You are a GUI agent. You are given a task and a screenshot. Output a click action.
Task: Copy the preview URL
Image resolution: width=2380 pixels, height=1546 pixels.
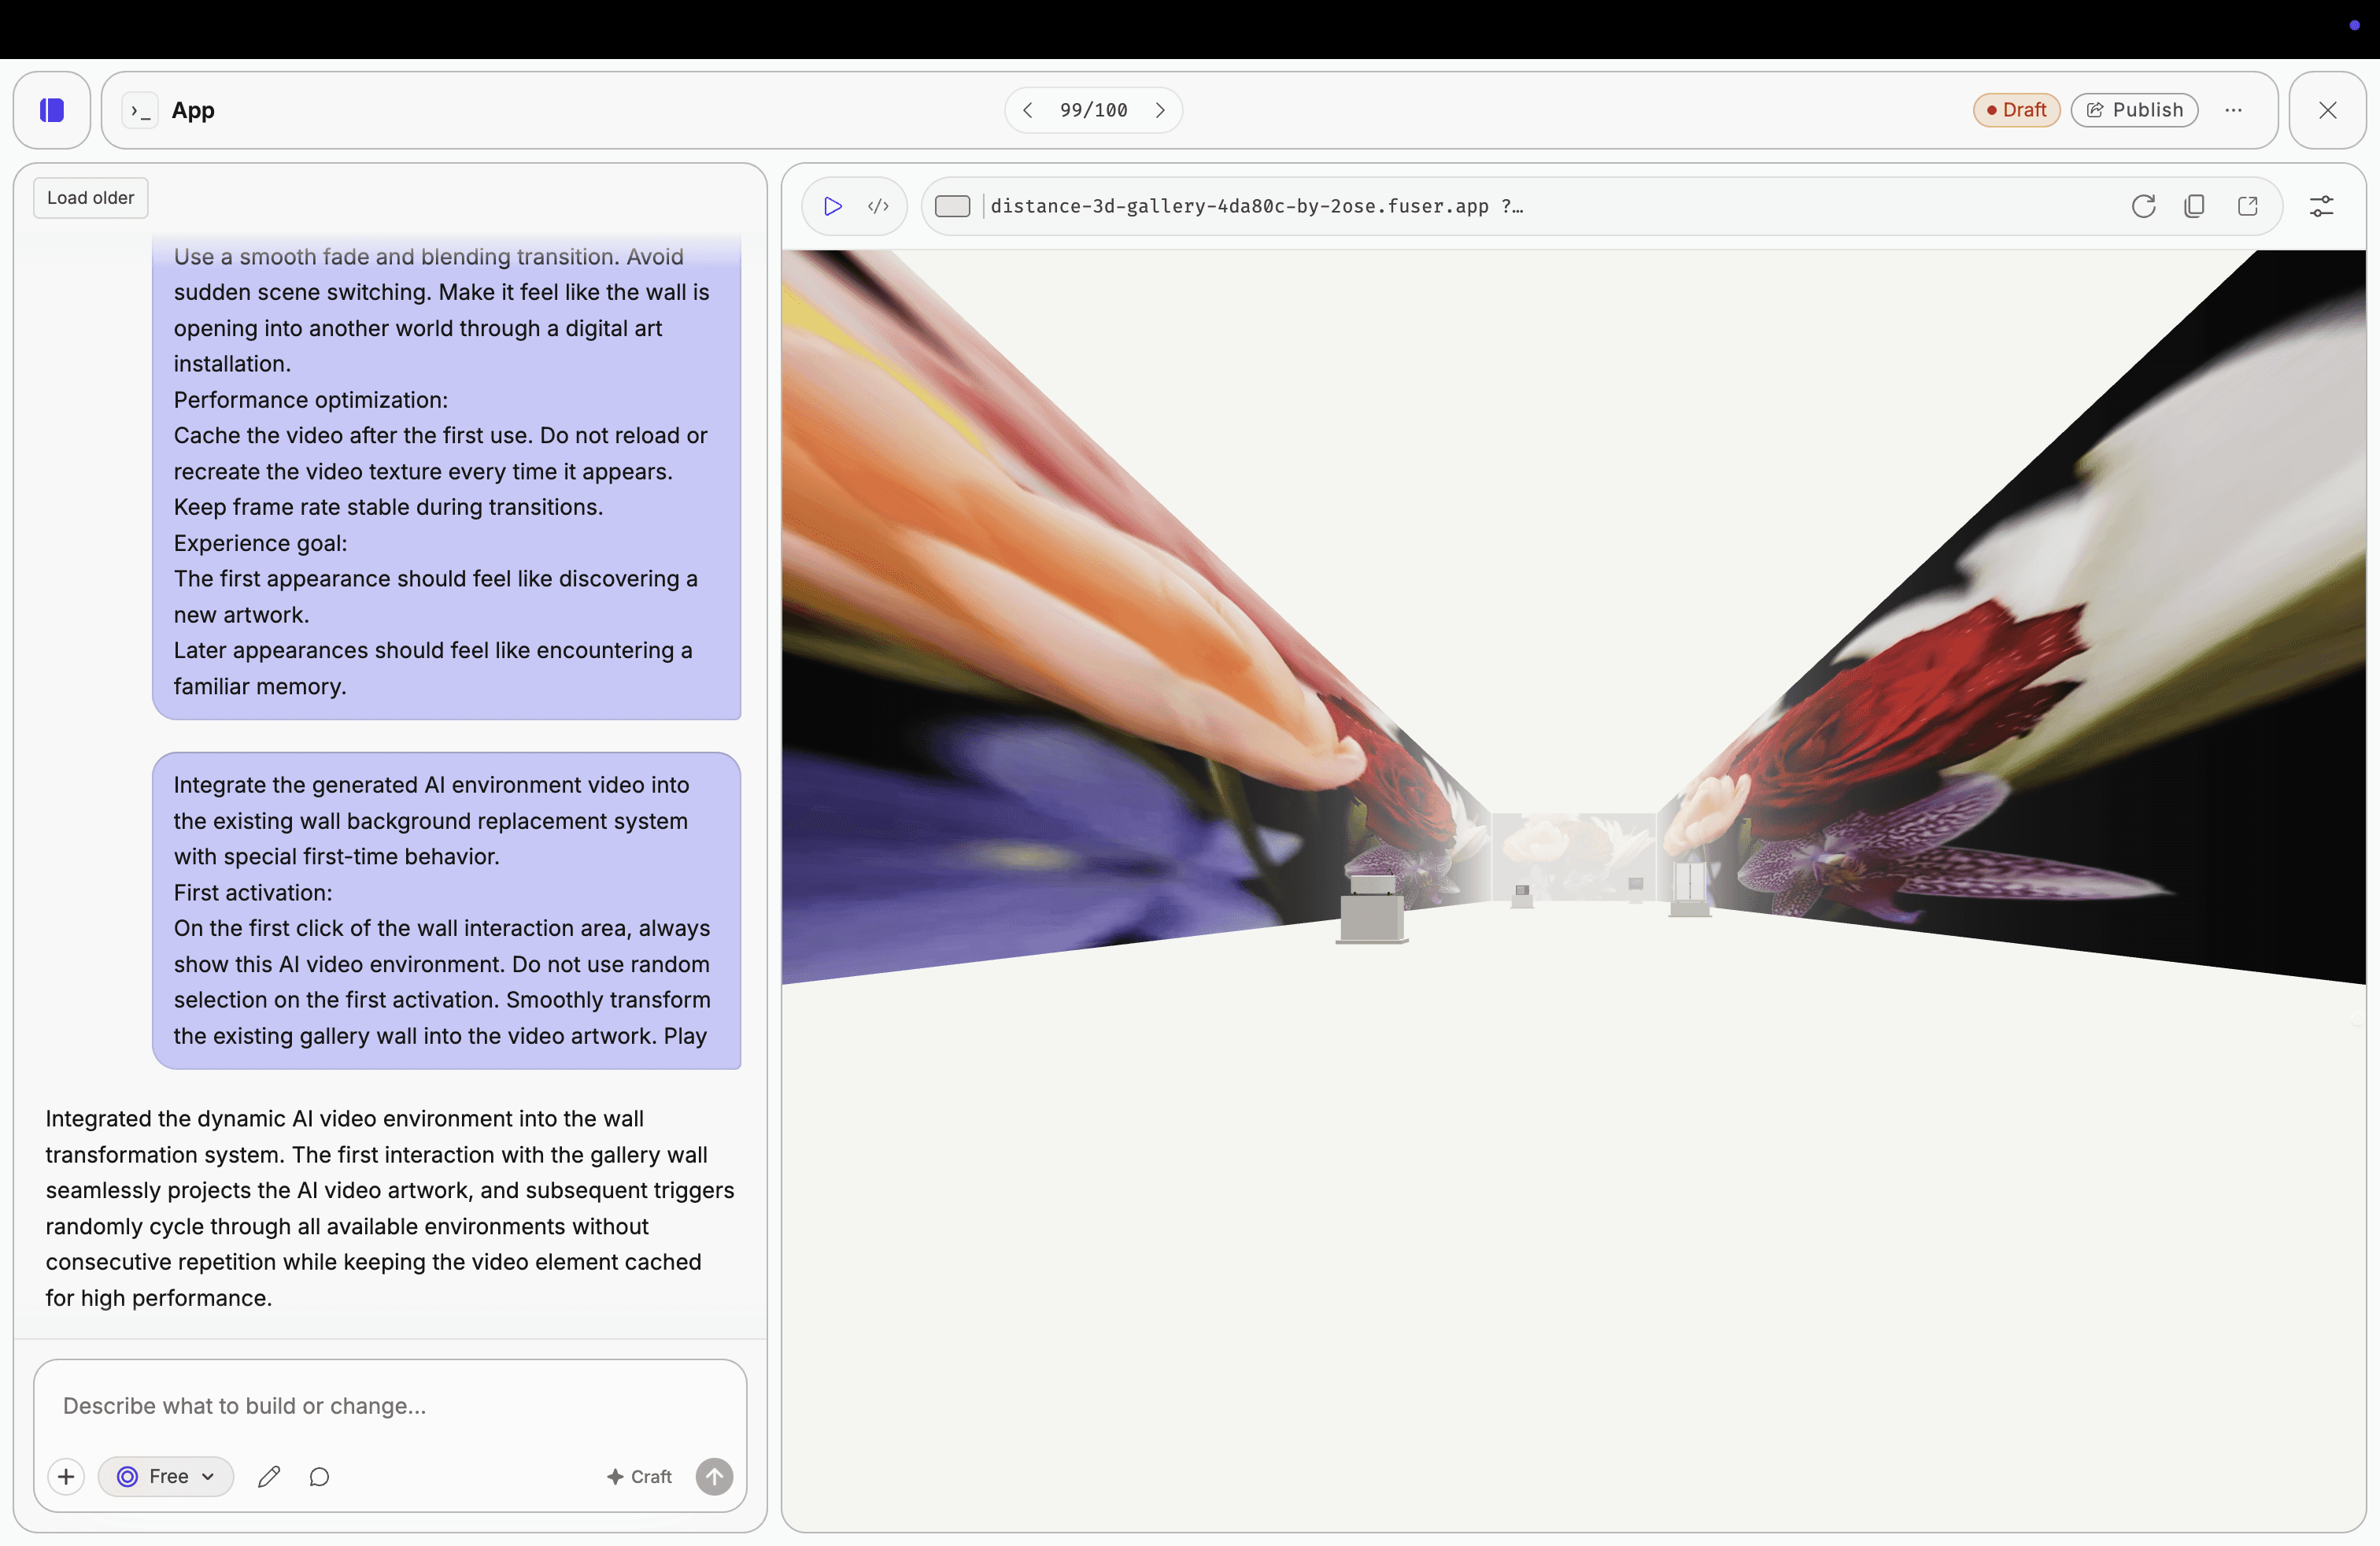click(2194, 206)
